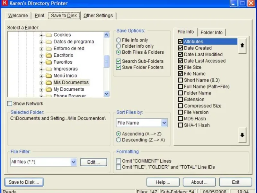Image resolution: width=257 pixels, height=193 pixels.
Task: Click the Cookies folder icon
Action: (x=49, y=35)
